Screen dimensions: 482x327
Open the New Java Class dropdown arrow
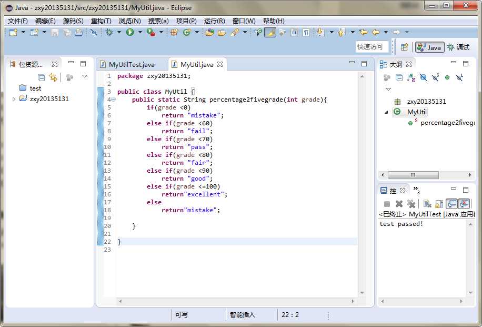pos(197,32)
